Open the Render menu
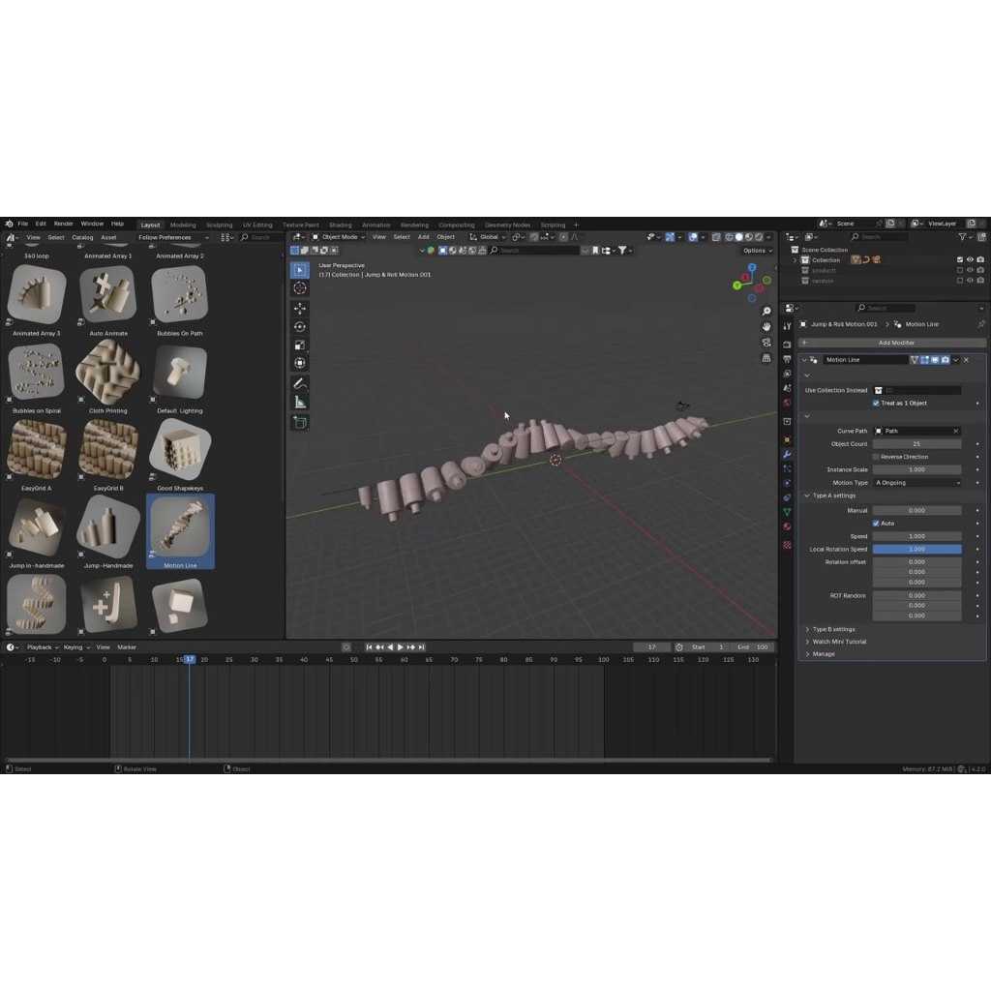This screenshot has width=991, height=991. 63,224
